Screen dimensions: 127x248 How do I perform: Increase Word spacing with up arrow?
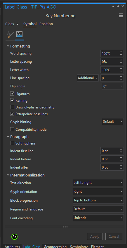(121, 52)
